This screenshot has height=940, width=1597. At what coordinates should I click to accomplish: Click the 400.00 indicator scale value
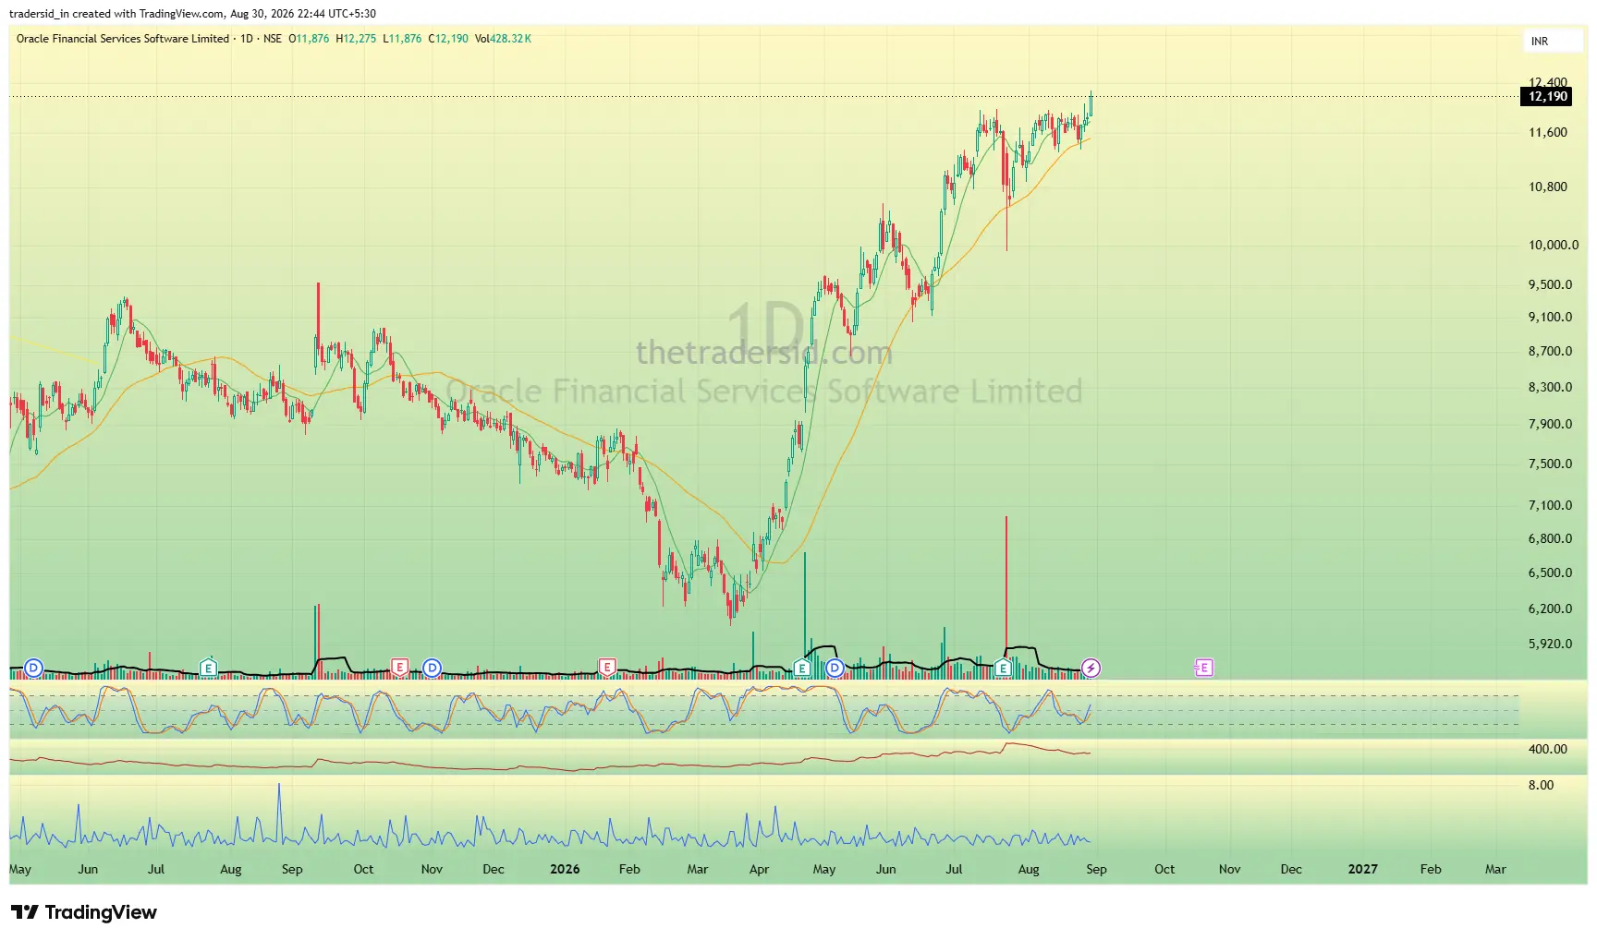[1548, 749]
